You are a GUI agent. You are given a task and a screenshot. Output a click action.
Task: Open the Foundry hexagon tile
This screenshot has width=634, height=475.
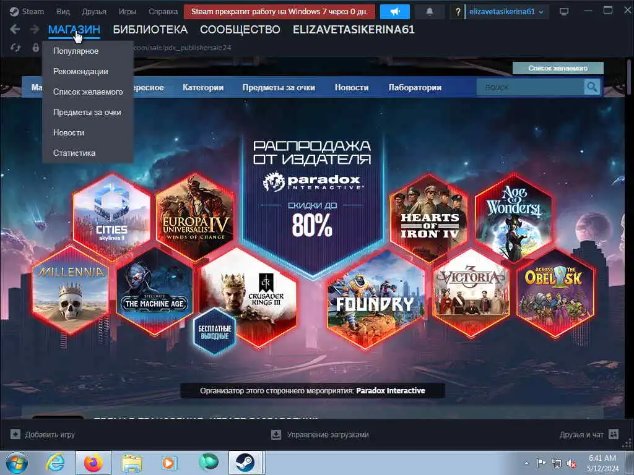coord(375,299)
